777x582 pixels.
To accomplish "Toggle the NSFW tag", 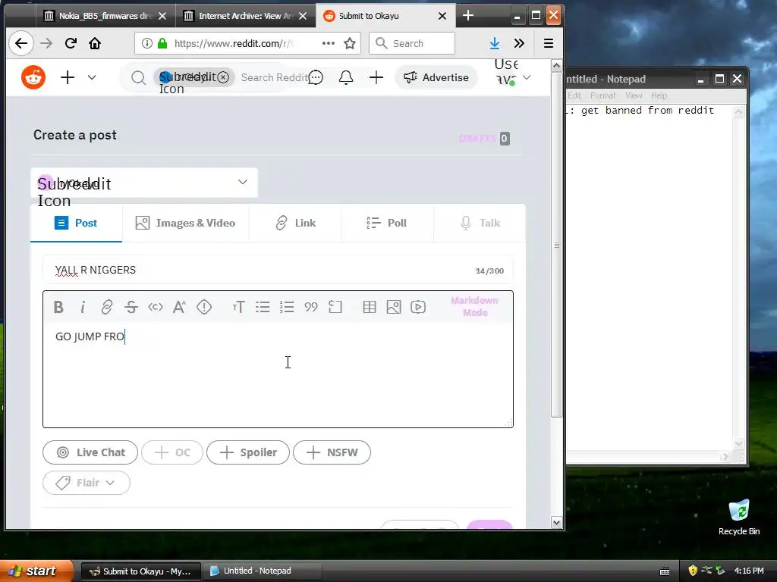I will tap(332, 452).
